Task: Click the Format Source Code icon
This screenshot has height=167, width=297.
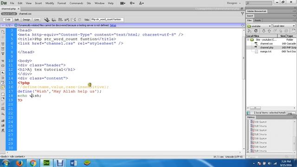Action: pyautogui.click(x=3, y=131)
